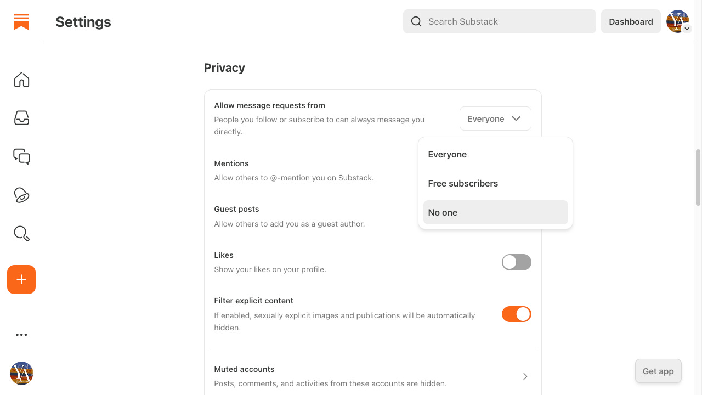The width and height of the screenshot is (702, 395).
Task: Expand the Muted accounts chevron
Action: pyautogui.click(x=525, y=376)
